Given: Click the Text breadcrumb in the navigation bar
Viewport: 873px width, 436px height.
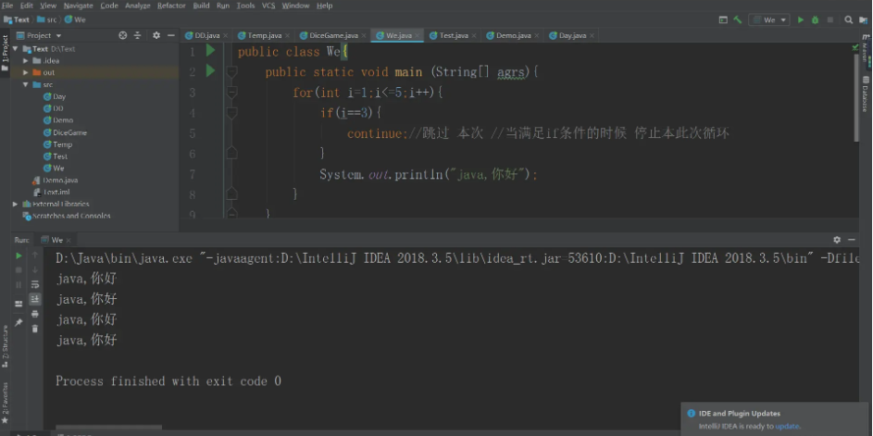Looking at the screenshot, I should pos(17,19).
